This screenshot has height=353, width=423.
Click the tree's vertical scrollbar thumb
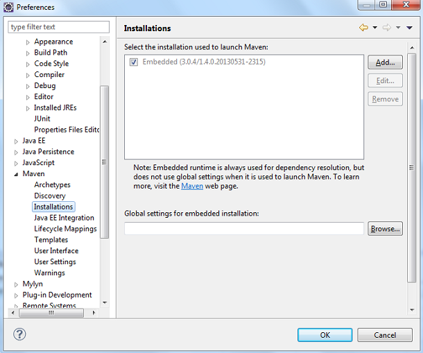point(105,162)
